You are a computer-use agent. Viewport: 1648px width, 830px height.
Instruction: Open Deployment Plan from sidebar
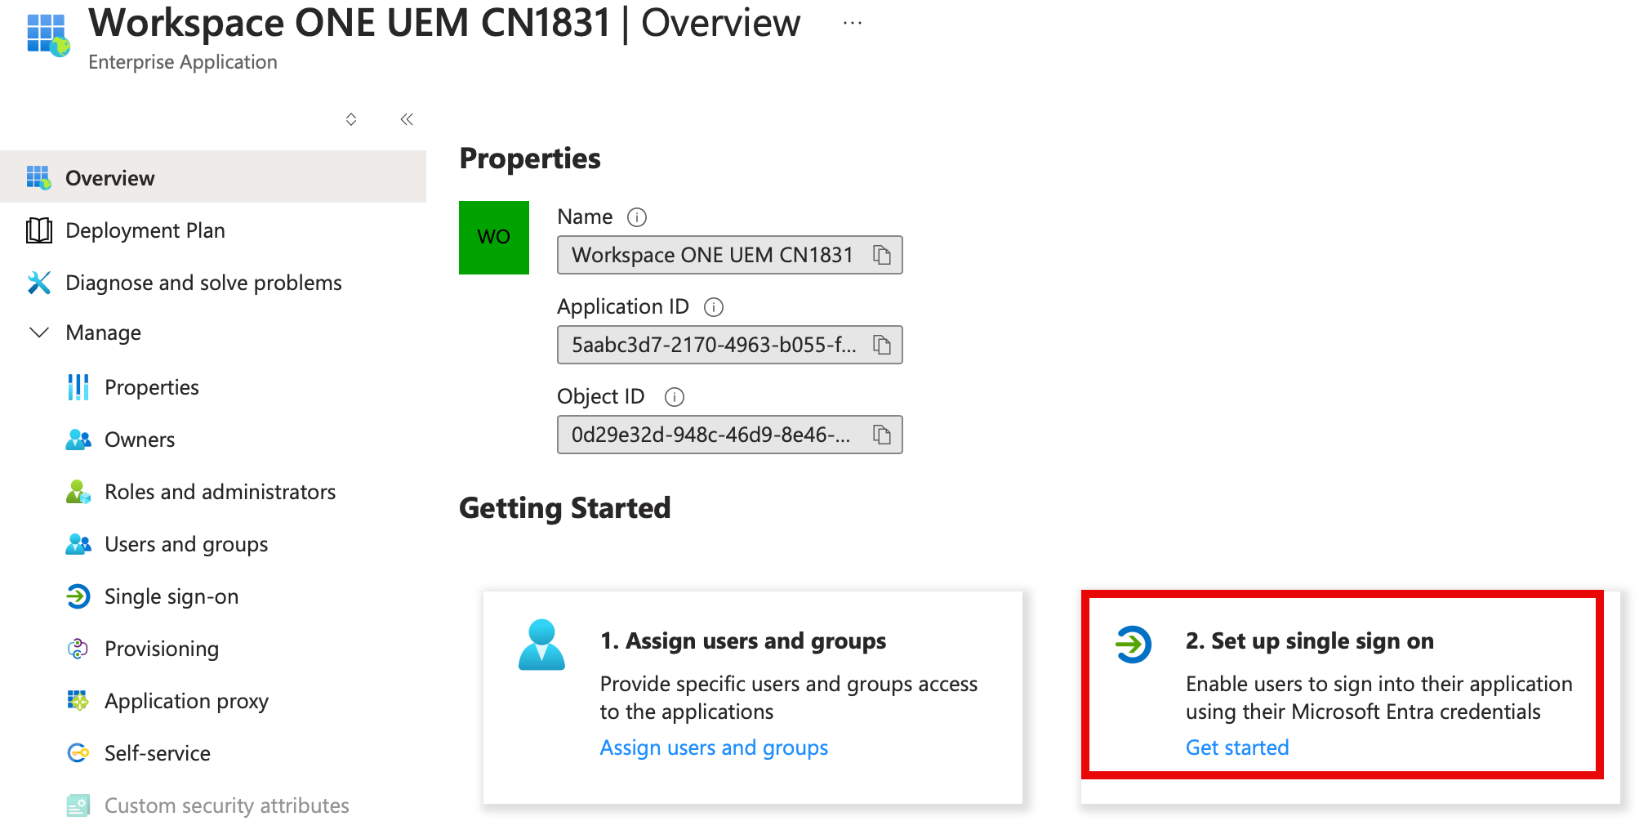pyautogui.click(x=145, y=230)
